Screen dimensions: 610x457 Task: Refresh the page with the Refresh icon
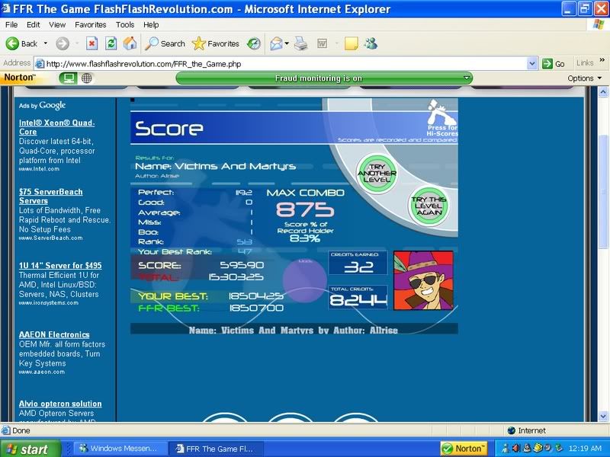click(x=111, y=43)
